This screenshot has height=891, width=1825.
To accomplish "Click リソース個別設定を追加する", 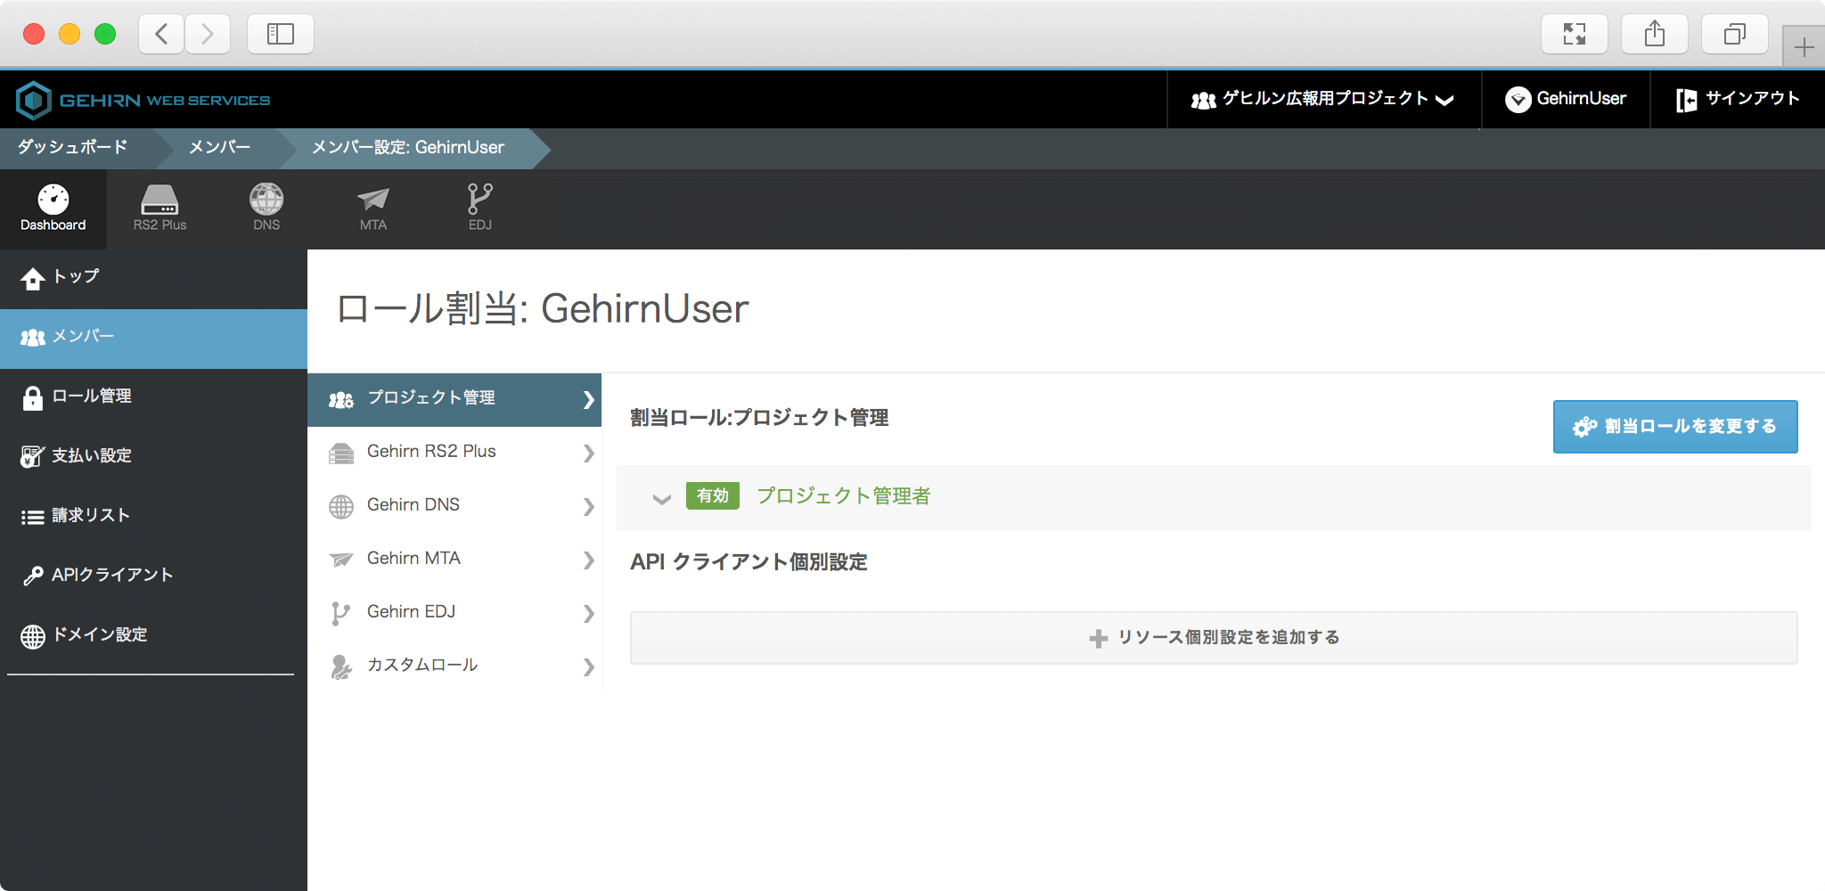I will click(1214, 637).
